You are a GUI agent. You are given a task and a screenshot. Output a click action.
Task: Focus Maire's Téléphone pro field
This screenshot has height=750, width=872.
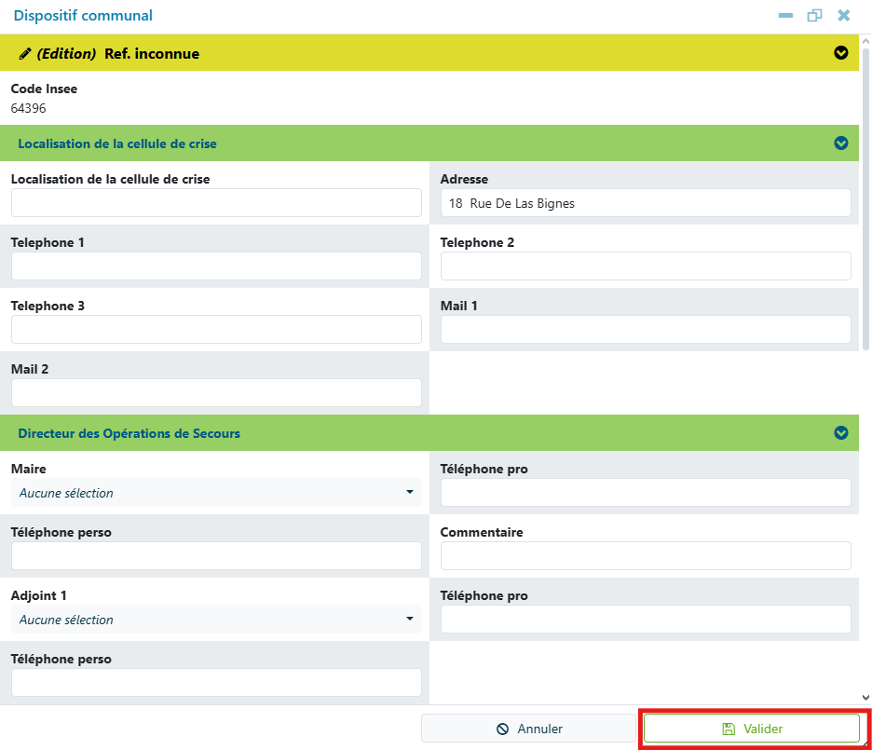coord(646,493)
